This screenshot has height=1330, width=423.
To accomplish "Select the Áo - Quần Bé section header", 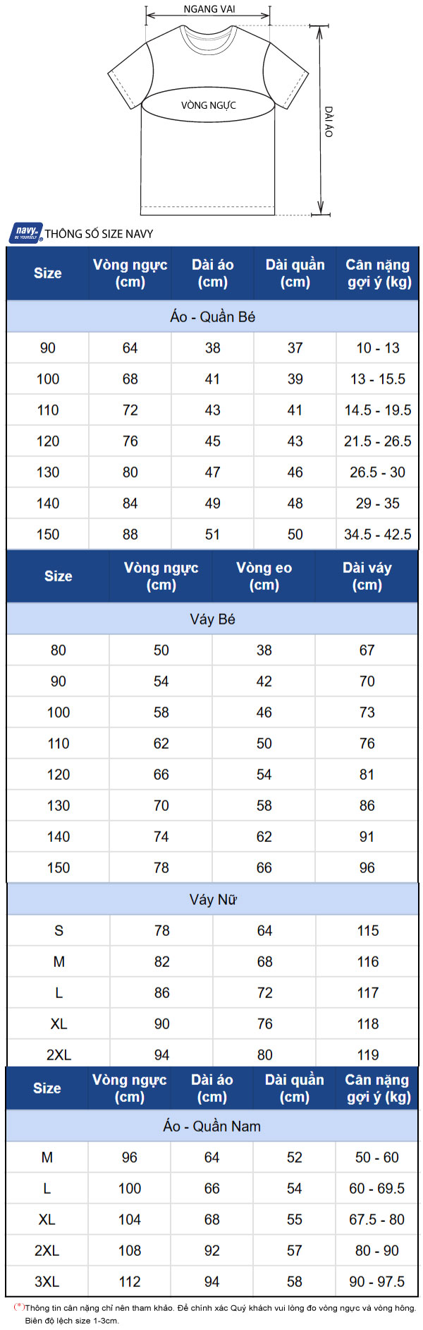I will [x=212, y=316].
